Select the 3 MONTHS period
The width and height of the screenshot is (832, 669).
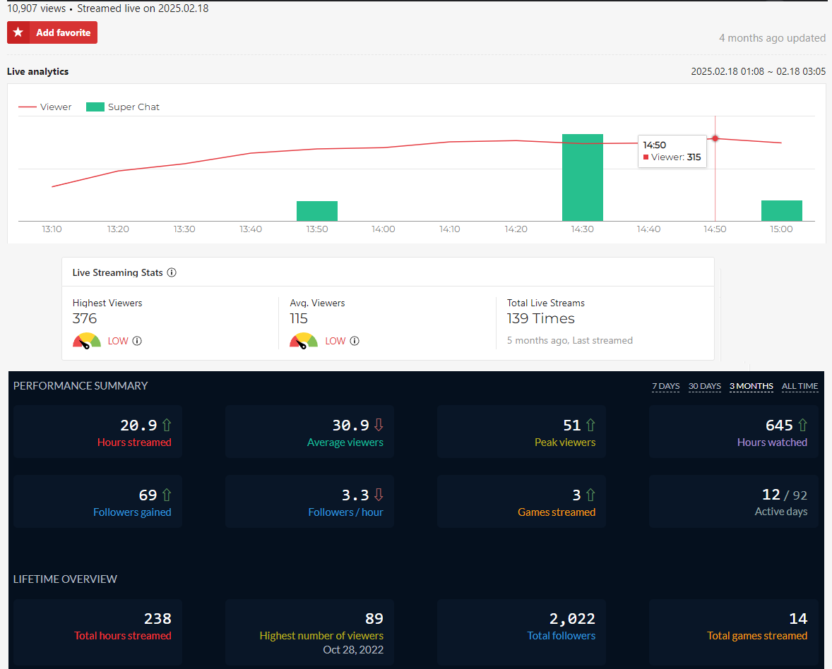point(751,386)
